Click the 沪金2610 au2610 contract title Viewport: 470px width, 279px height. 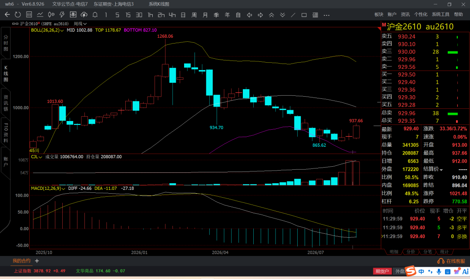[x=420, y=27]
